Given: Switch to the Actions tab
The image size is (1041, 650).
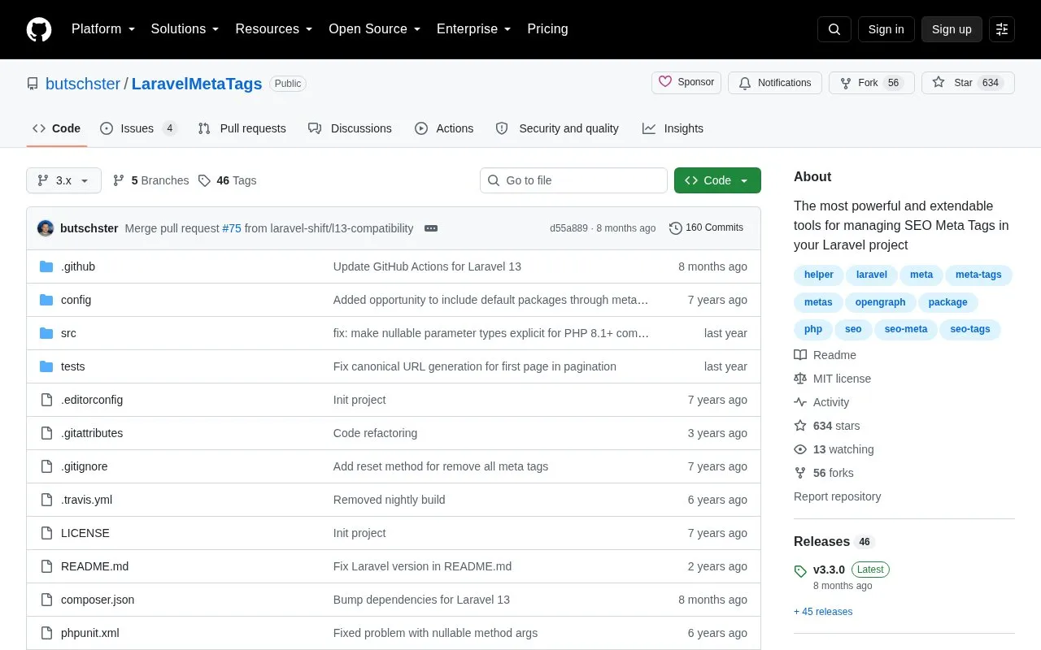Looking at the screenshot, I should [444, 128].
